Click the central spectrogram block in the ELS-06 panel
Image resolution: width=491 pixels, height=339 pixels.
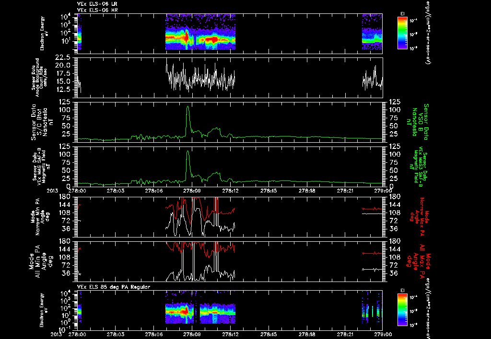[200, 32]
